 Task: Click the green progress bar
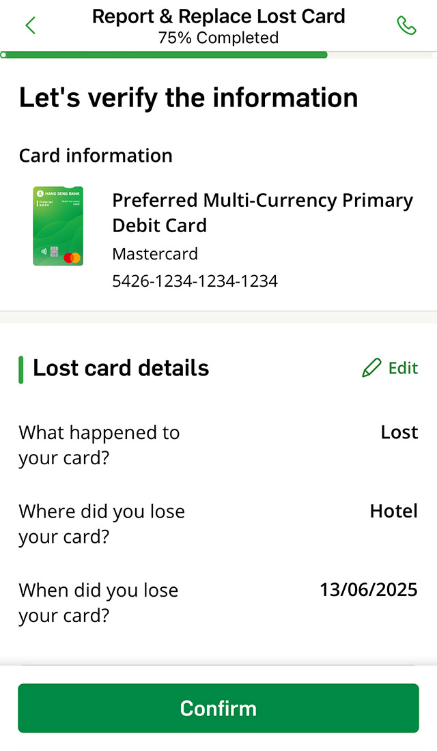coord(164,55)
